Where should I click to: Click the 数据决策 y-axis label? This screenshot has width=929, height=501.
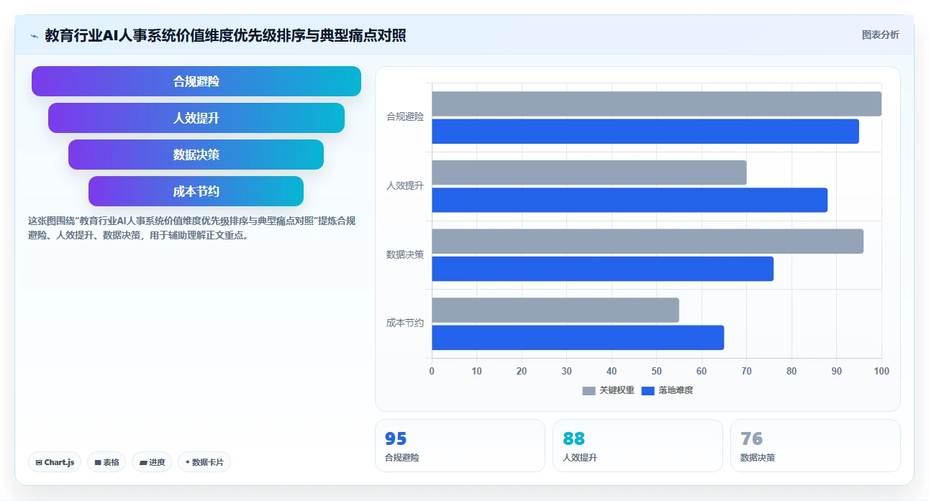(x=405, y=254)
